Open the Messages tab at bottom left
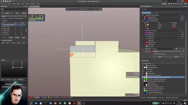The image size is (188, 105). 9,80
